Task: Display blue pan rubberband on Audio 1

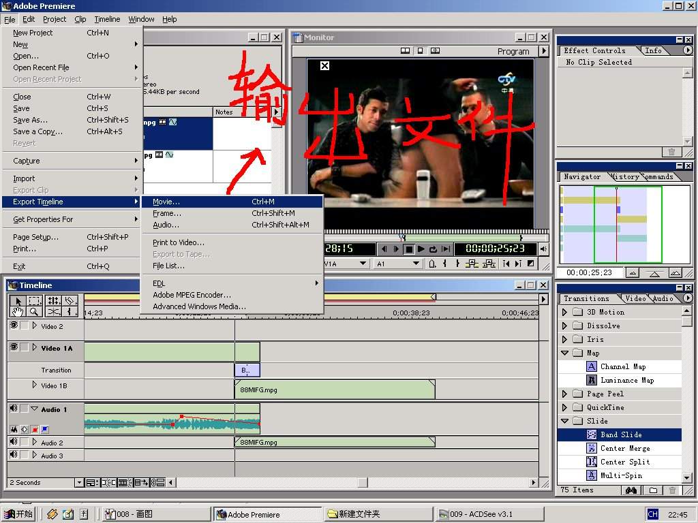Action: (45, 429)
